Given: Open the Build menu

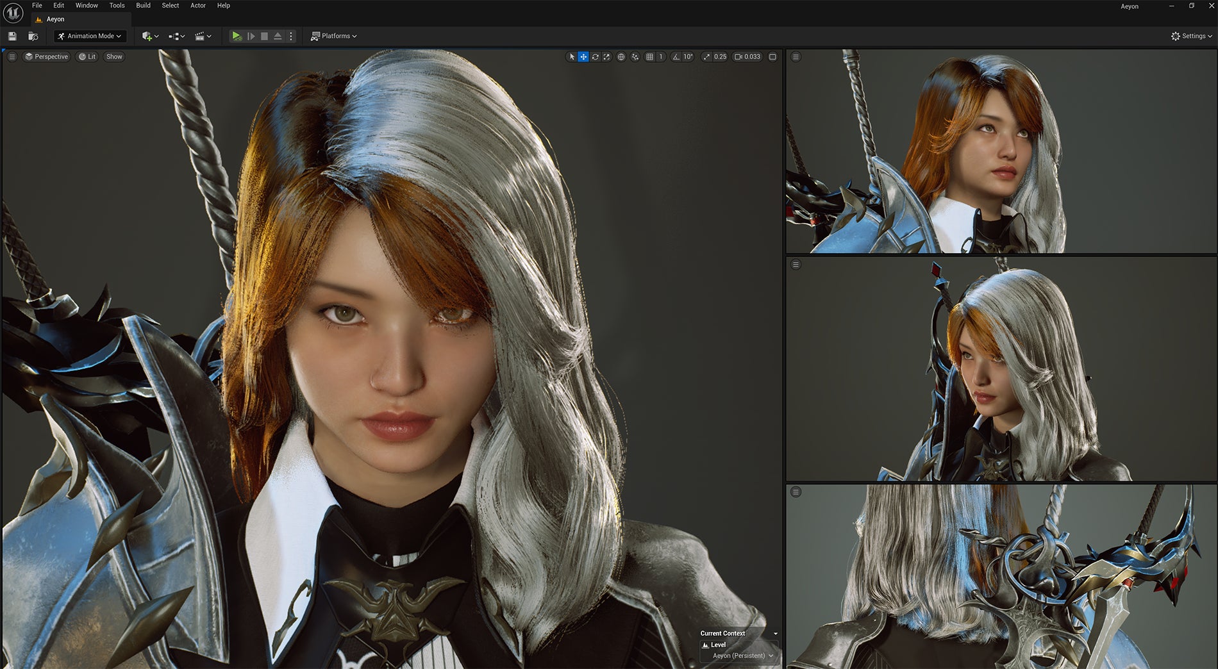Looking at the screenshot, I should click(143, 6).
